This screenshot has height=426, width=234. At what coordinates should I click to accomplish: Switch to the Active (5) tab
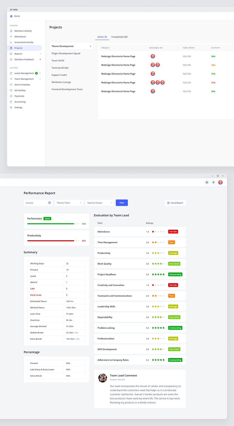[x=102, y=37]
